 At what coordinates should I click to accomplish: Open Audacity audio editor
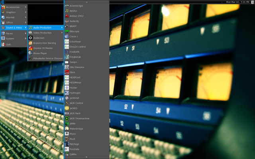tap(75, 21)
